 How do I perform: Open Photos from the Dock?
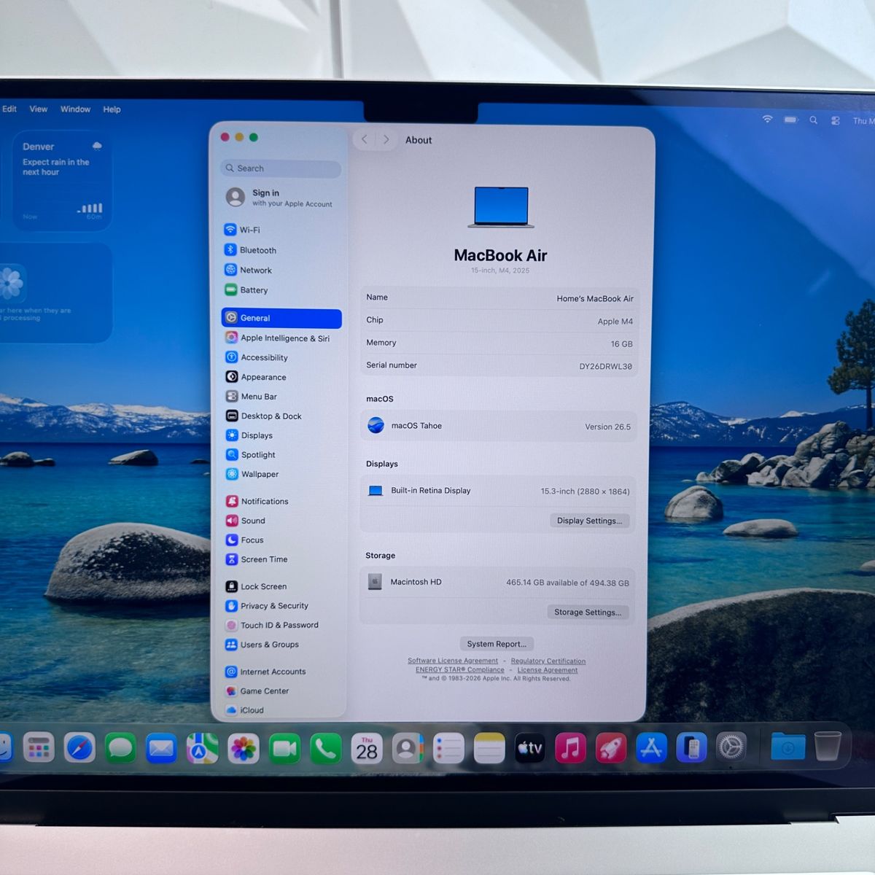pyautogui.click(x=244, y=749)
